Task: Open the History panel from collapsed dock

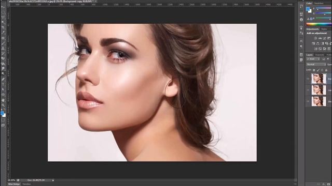Action: coord(301,6)
